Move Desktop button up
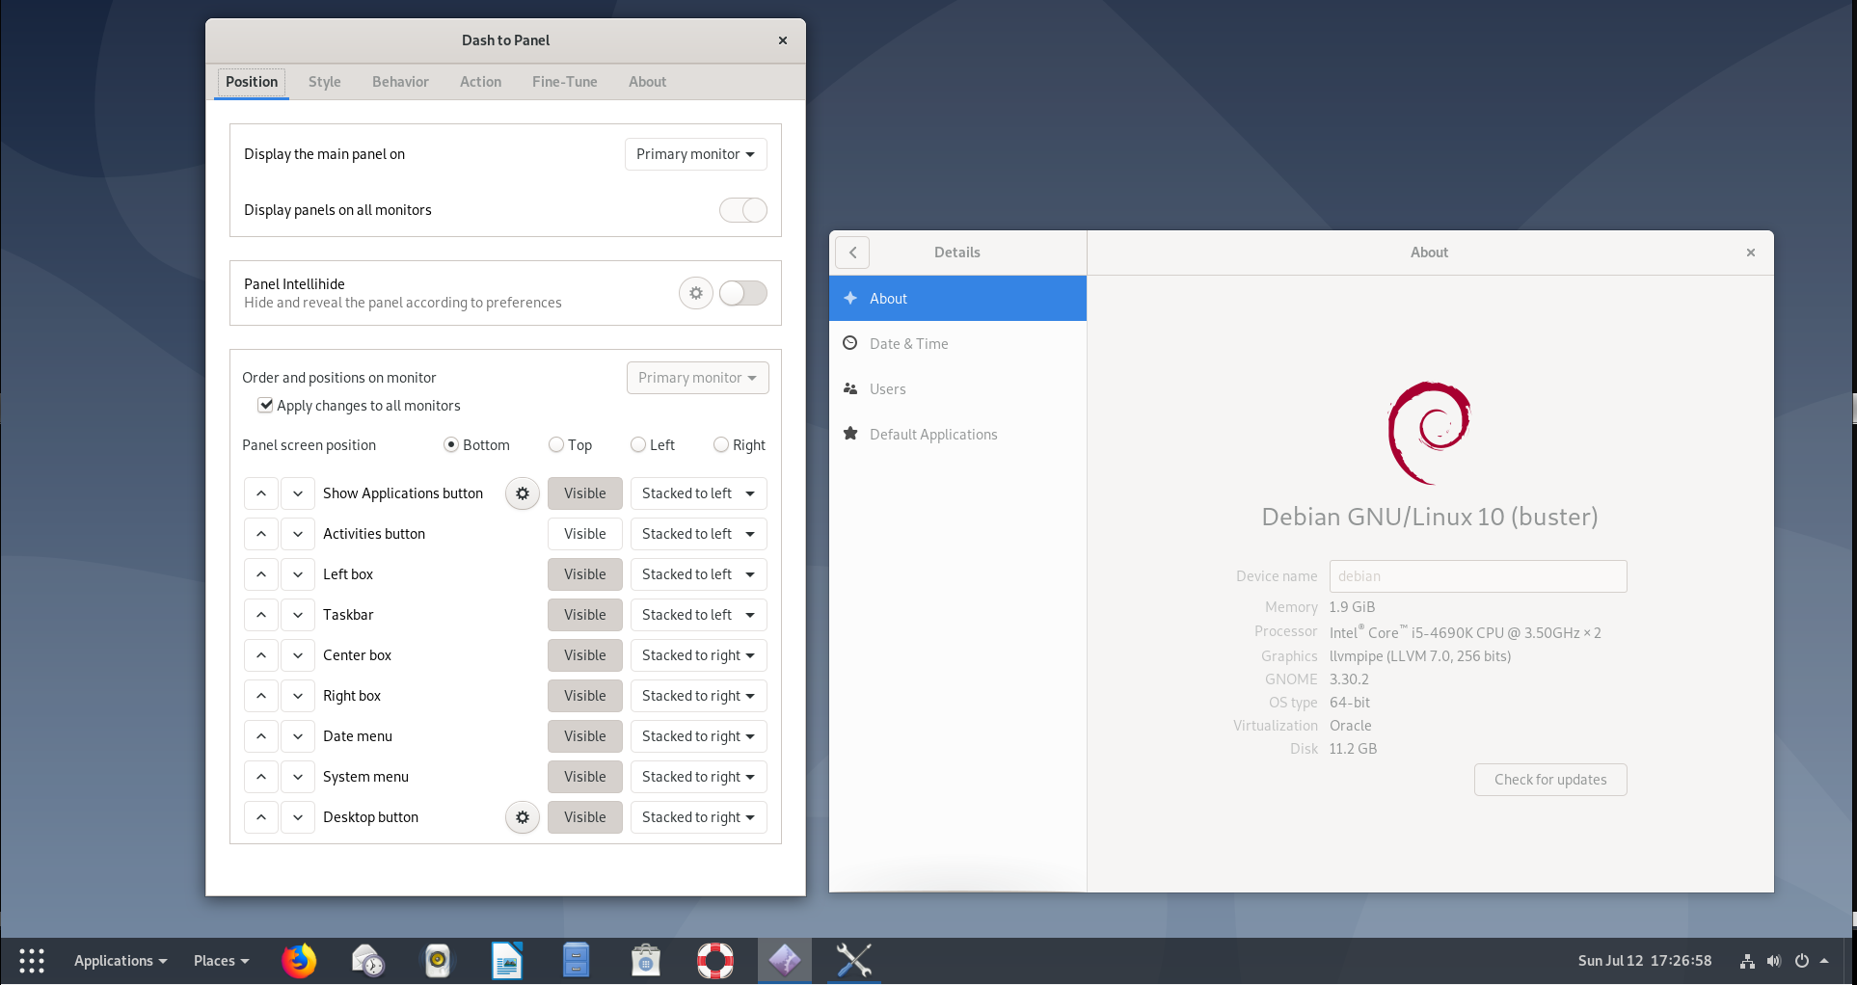 [x=261, y=817]
